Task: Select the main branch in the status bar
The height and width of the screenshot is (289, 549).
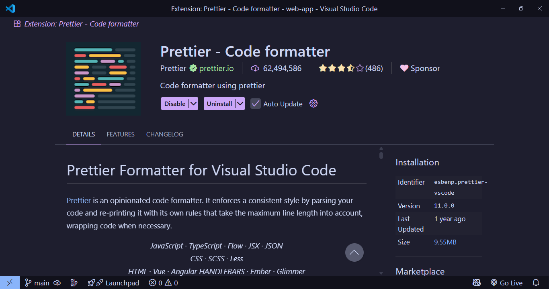Action: pos(40,283)
